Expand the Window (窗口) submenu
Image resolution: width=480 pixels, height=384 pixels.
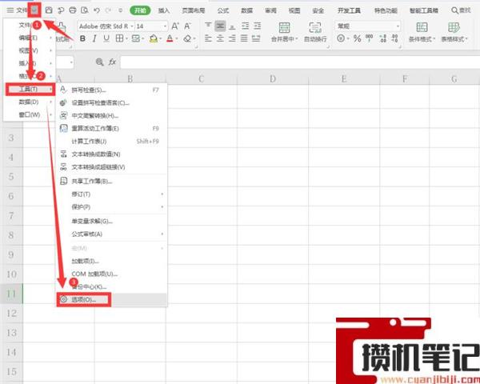point(30,115)
